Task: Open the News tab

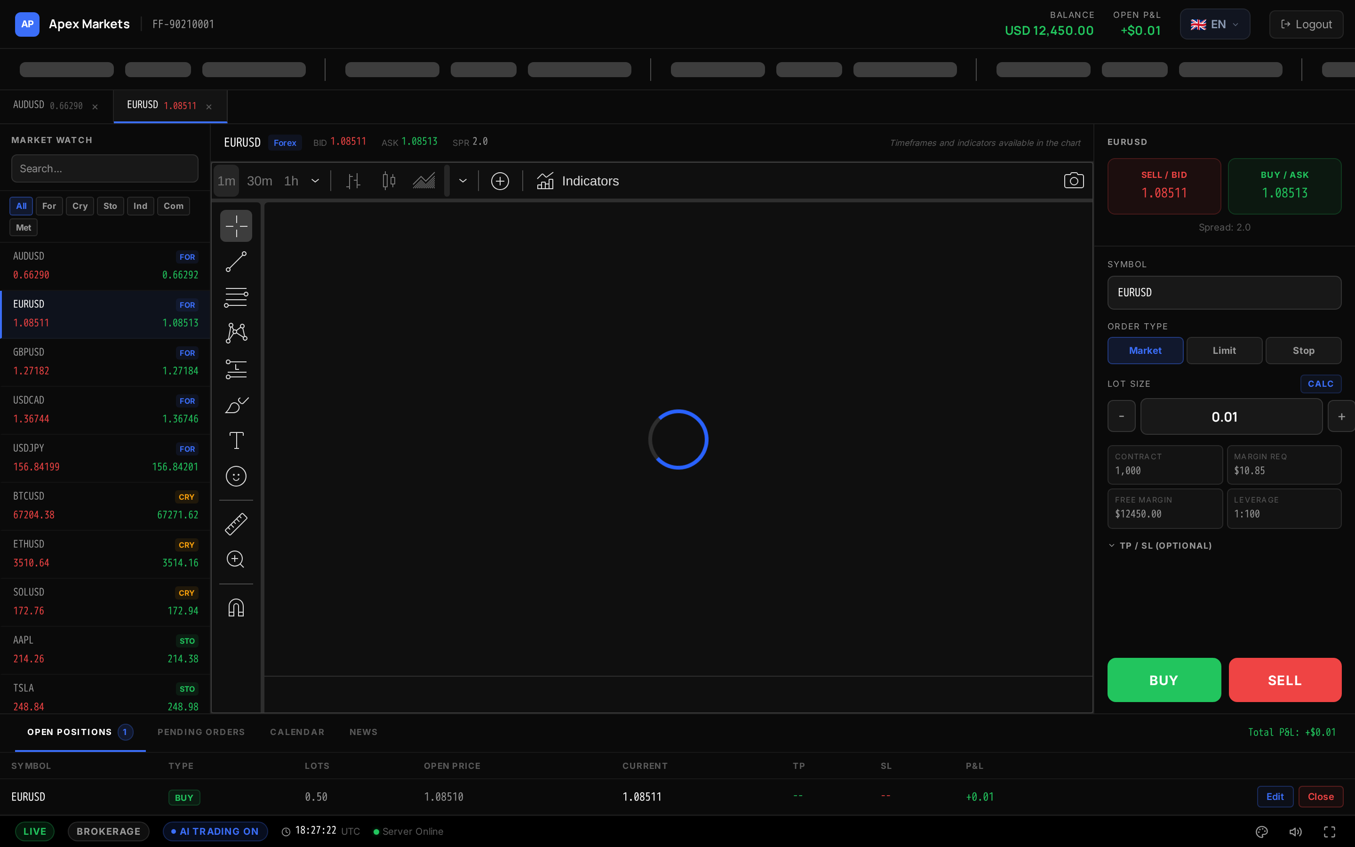Action: click(363, 732)
